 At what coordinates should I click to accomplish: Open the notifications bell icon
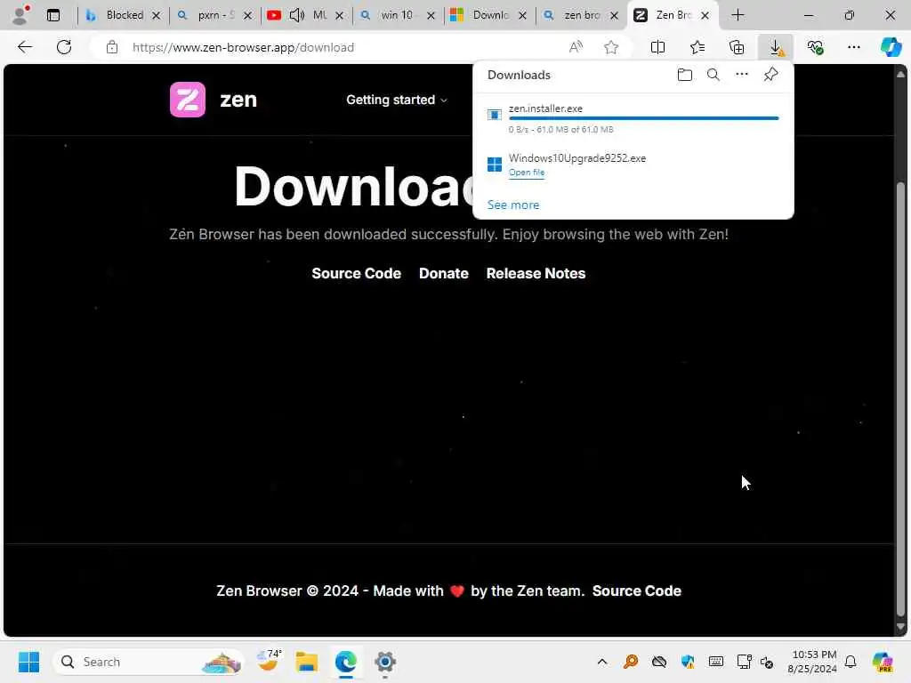pos(851,662)
